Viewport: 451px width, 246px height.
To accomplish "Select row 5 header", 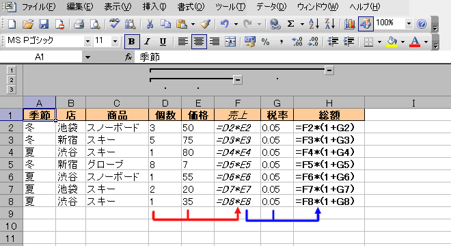I will click(11, 165).
